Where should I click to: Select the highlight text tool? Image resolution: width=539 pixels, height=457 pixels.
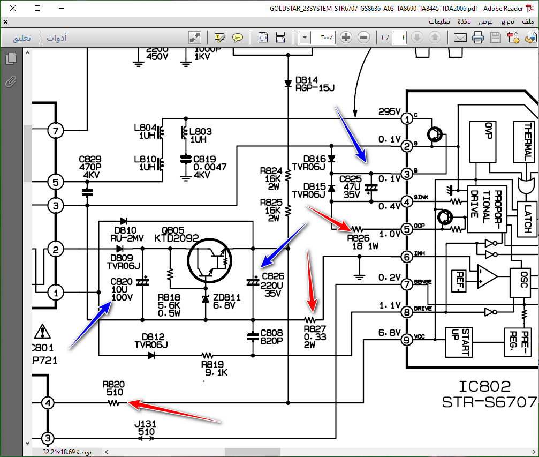pyautogui.click(x=219, y=38)
